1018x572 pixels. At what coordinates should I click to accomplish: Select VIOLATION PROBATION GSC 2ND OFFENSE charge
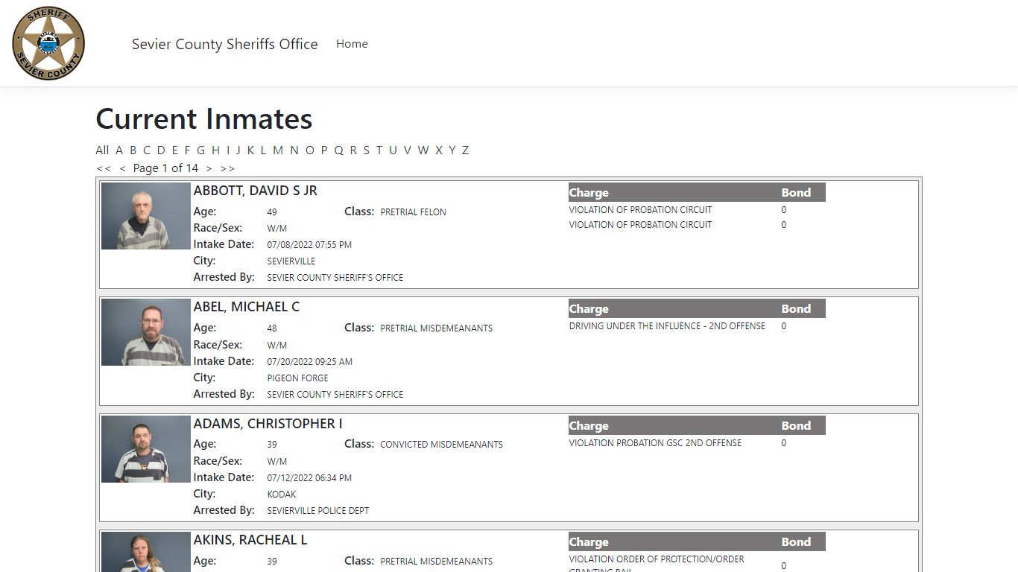click(655, 443)
